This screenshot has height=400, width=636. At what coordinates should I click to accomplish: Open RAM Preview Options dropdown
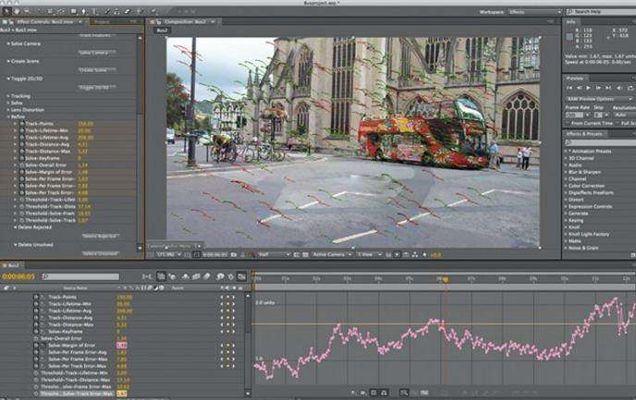[x=599, y=99]
